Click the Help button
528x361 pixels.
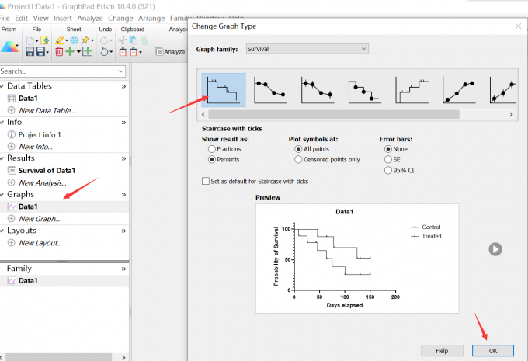(442, 351)
